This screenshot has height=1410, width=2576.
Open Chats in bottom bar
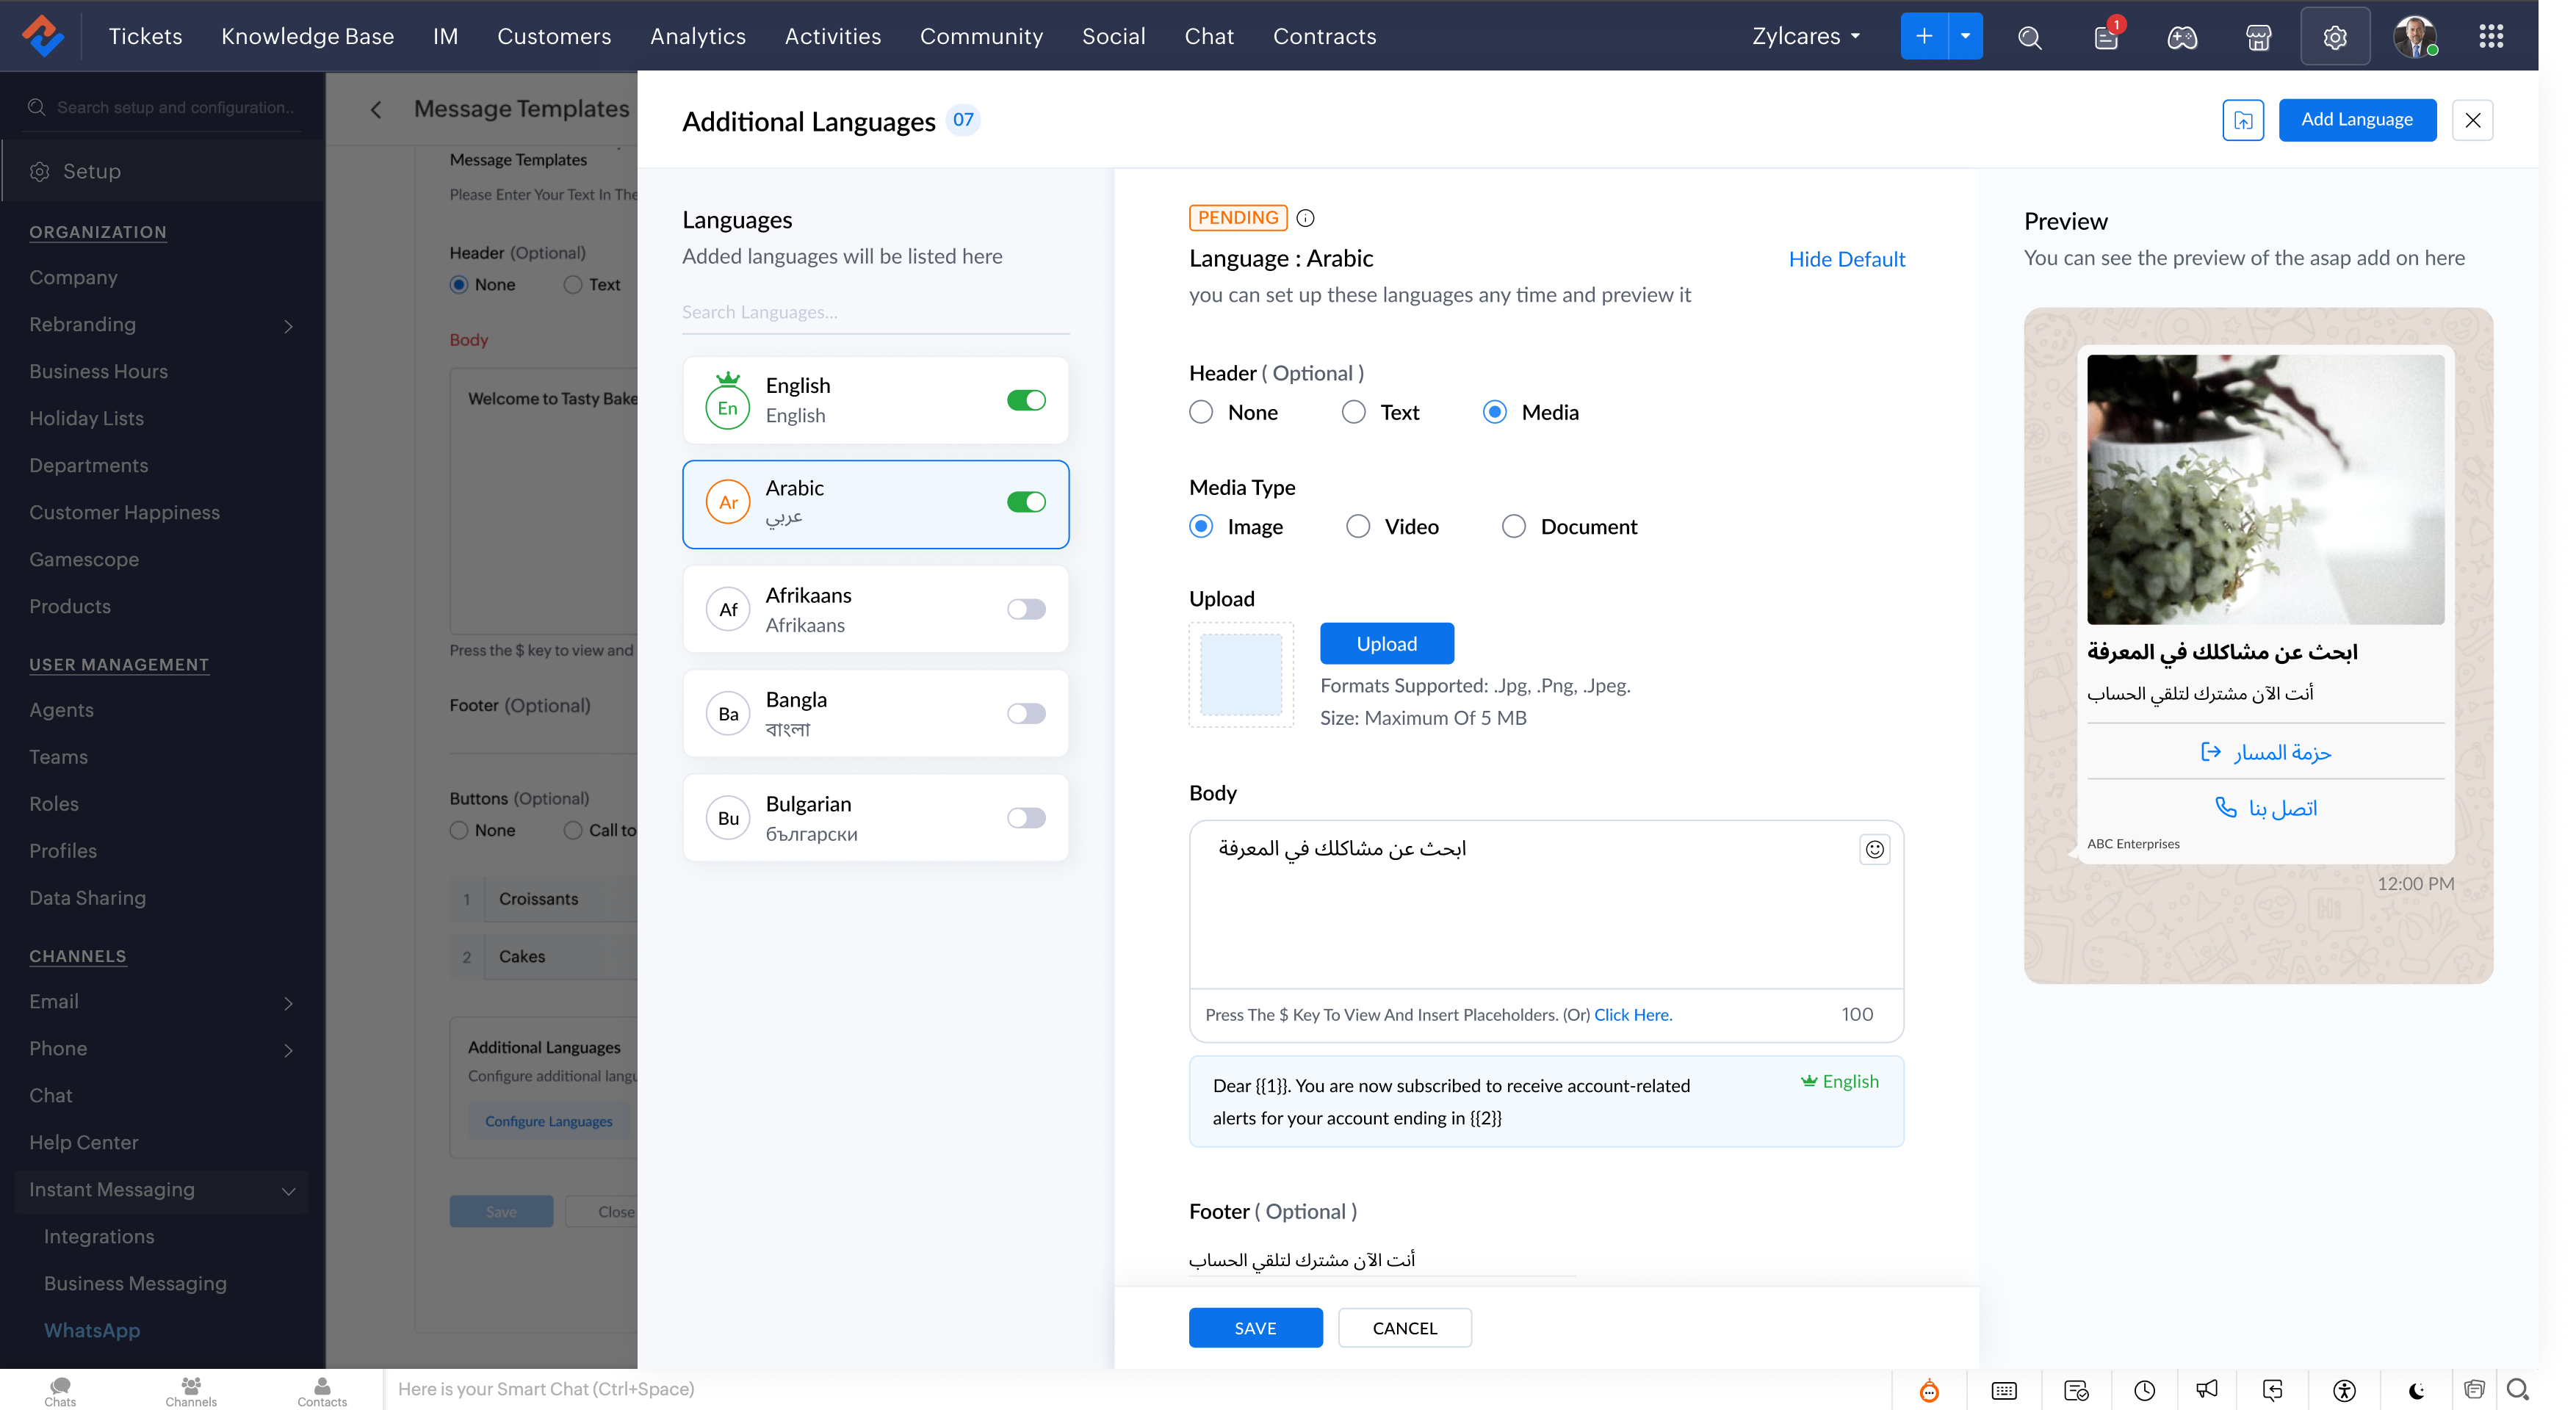[60, 1391]
